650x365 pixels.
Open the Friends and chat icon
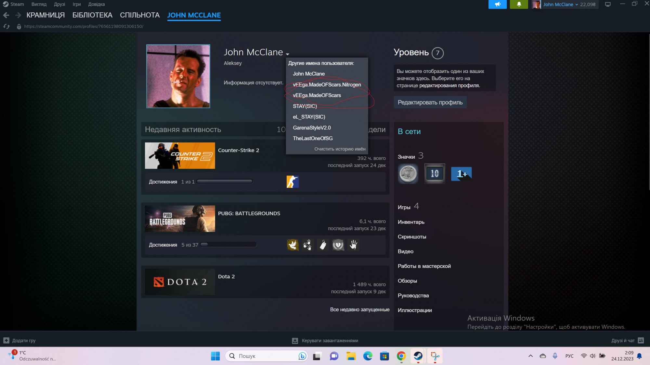(x=641, y=340)
